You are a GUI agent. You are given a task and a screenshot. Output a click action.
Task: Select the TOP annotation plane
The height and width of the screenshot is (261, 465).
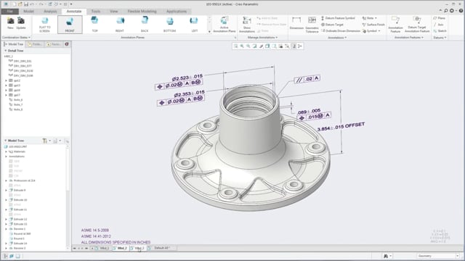[x=94, y=25]
